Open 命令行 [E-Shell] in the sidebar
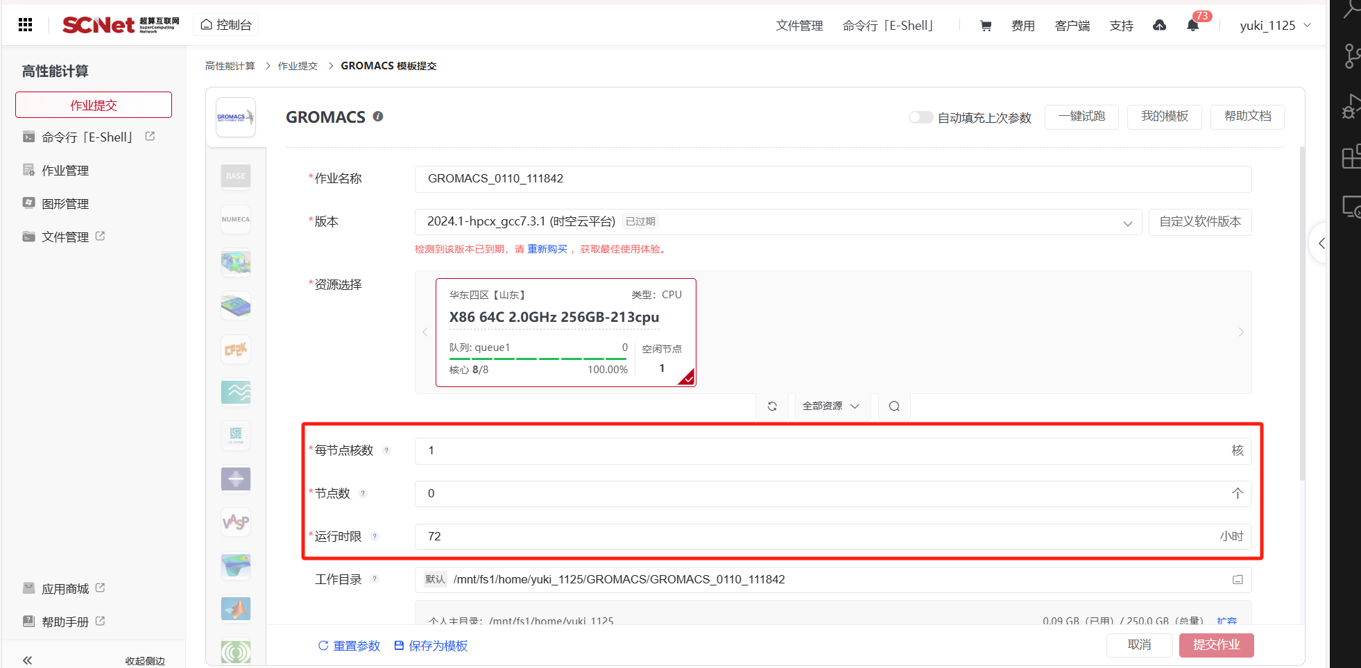Image resolution: width=1361 pixels, height=668 pixels. pos(88,137)
